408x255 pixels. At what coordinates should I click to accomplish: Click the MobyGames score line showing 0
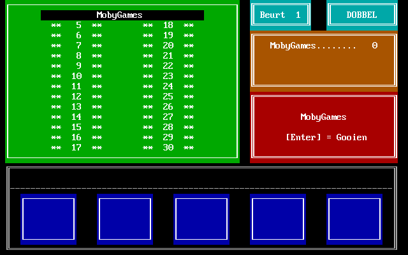[323, 45]
